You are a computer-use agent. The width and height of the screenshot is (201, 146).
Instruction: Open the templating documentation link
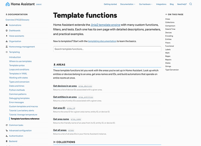click(x=102, y=41)
